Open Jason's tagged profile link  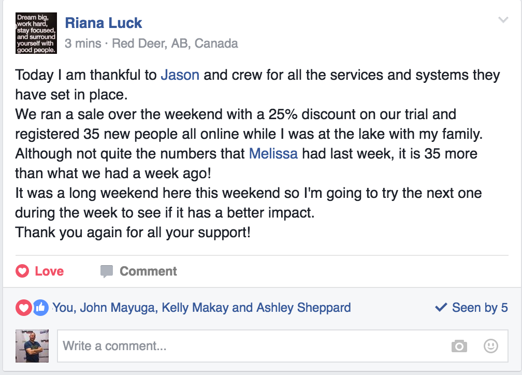click(x=180, y=75)
